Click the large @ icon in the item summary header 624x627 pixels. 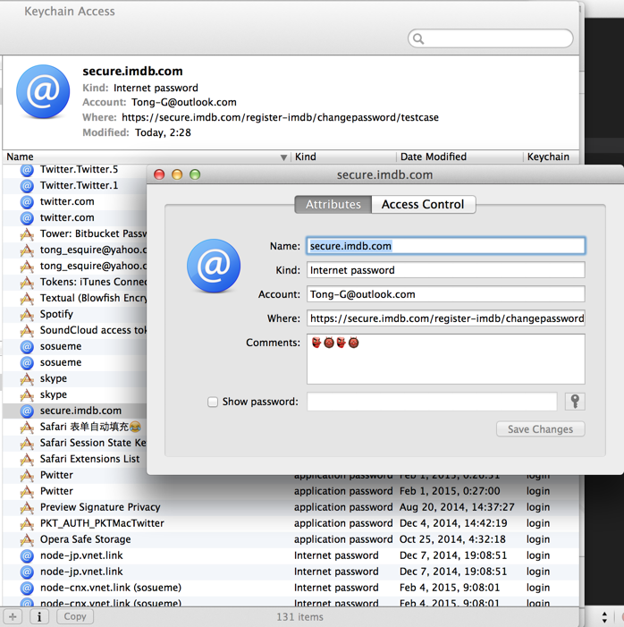click(x=43, y=91)
